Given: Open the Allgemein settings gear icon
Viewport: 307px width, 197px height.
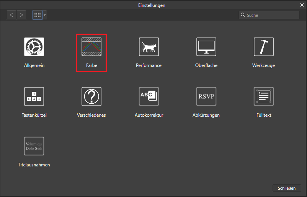Looking at the screenshot, I should (x=34, y=47).
